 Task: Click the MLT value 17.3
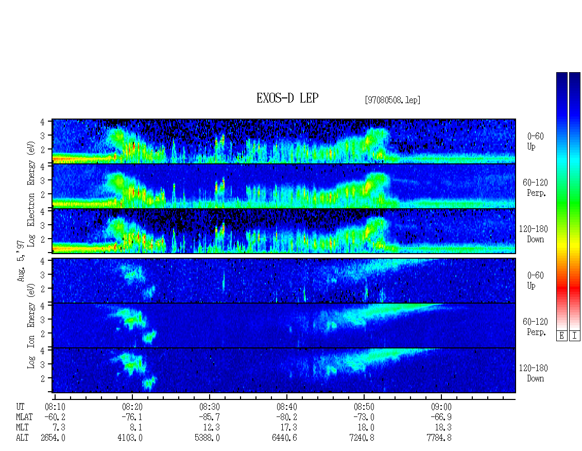click(289, 428)
